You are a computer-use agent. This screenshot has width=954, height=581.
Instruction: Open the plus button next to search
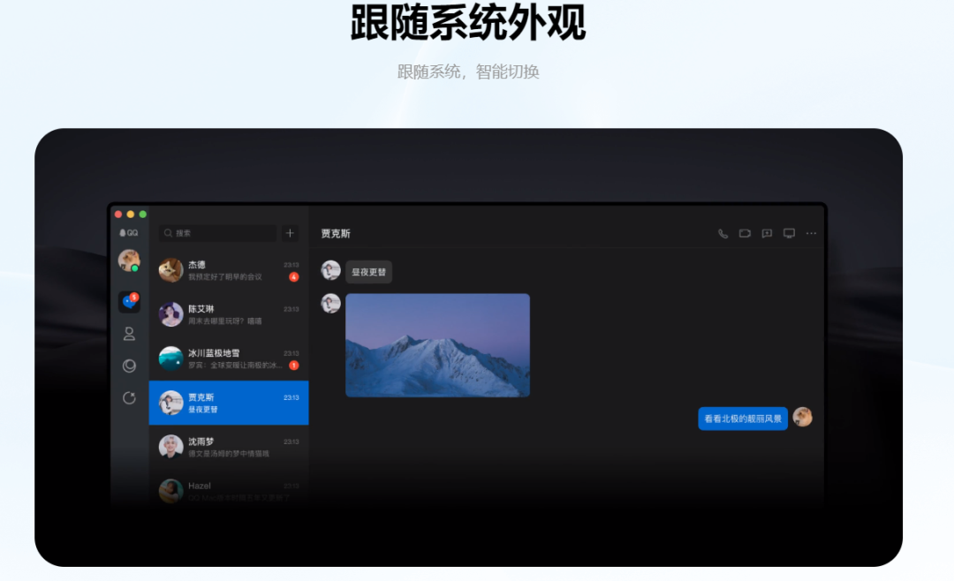(x=290, y=232)
